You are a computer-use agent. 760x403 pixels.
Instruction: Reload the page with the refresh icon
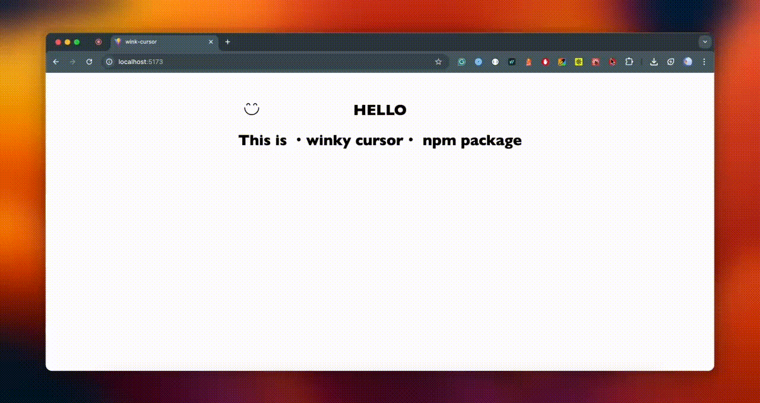coord(89,62)
